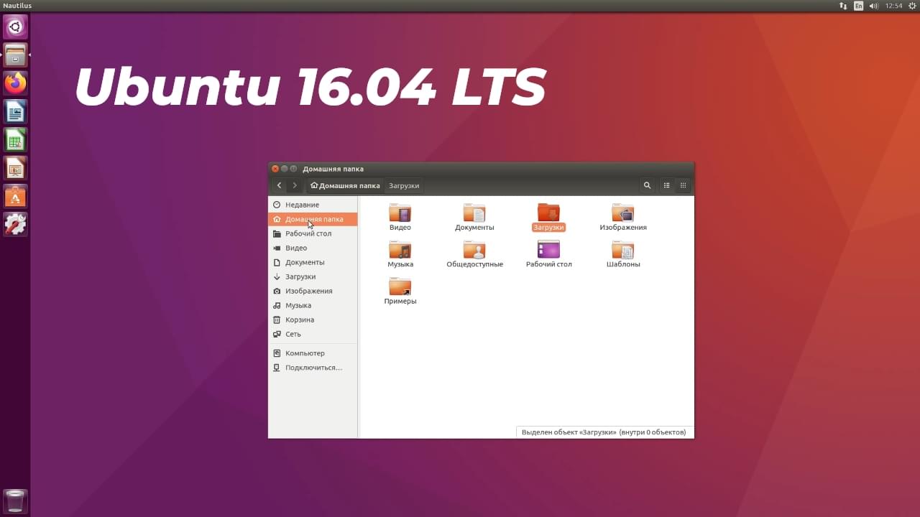Viewport: 920px width, 517px height.
Task: Select the Музыка folder icon
Action: click(x=400, y=250)
